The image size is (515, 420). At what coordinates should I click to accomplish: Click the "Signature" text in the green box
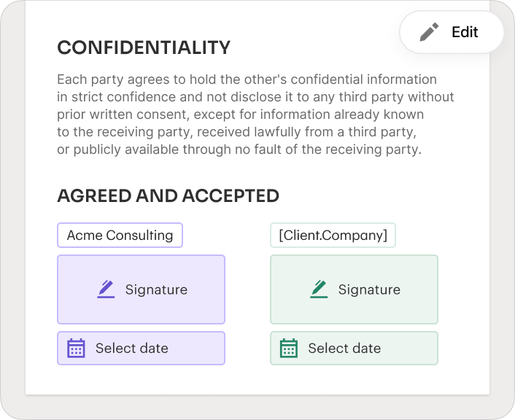[370, 289]
